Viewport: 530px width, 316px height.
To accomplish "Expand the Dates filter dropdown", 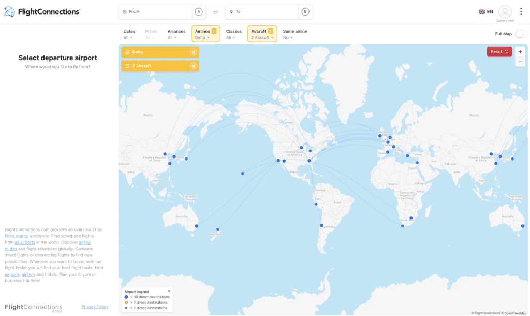I will click(129, 34).
